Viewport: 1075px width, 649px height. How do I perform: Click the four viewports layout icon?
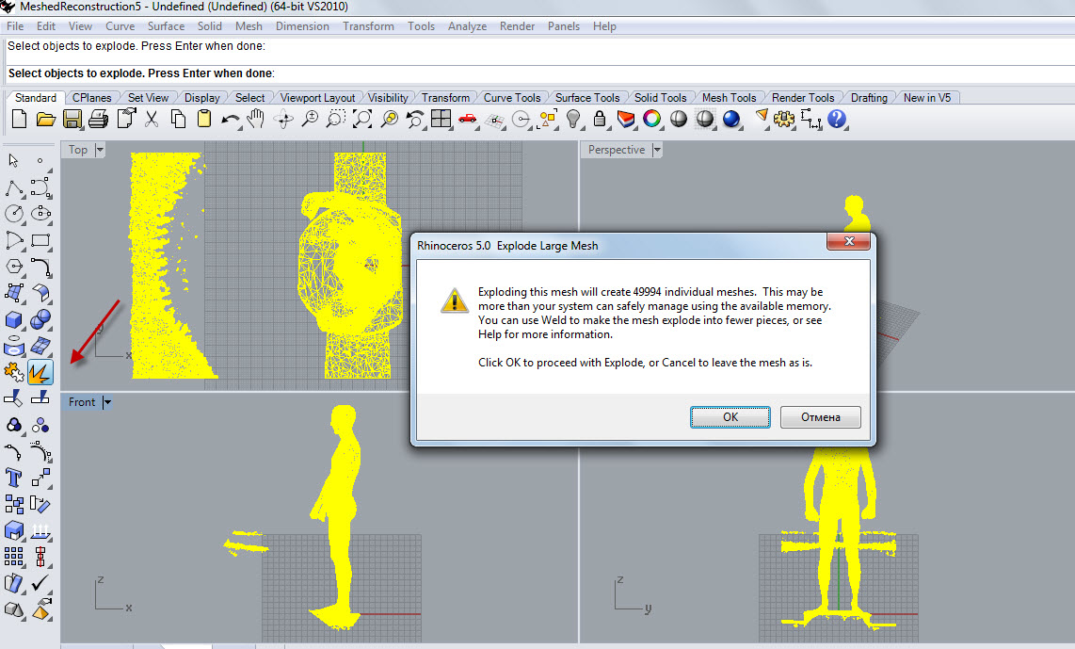pos(441,120)
